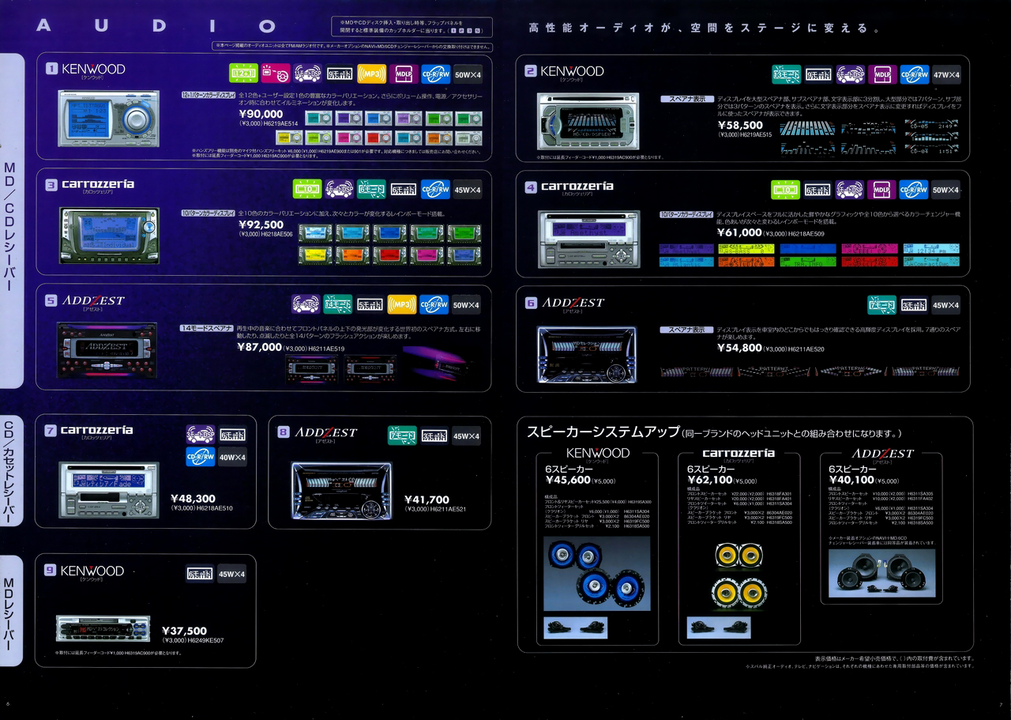Viewport: 1011px width, 720px height.
Task: Click the CD-R/RW badge on carrozzeria item 3
Action: [435, 189]
